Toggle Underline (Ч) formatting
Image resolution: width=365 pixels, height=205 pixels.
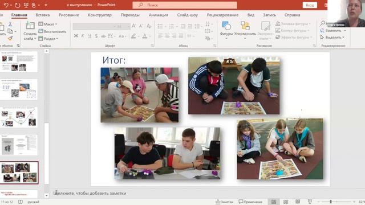(x=90, y=36)
